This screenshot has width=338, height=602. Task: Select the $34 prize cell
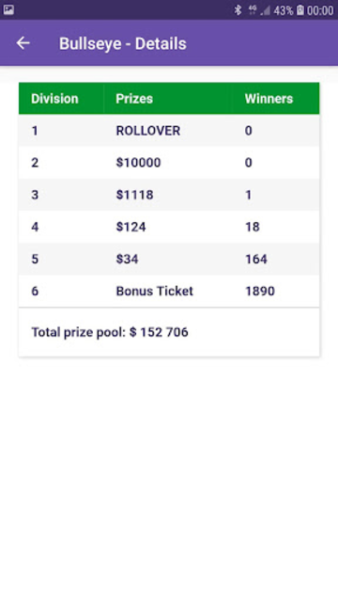(x=127, y=260)
